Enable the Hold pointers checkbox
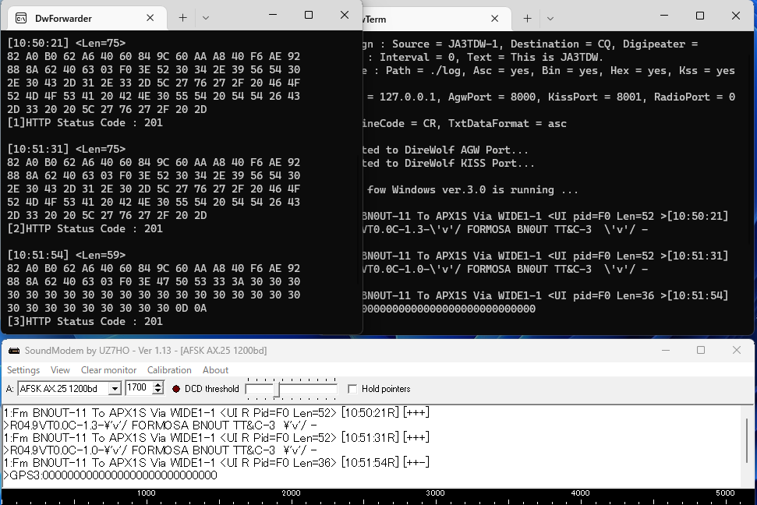The height and width of the screenshot is (505, 757). pos(352,389)
